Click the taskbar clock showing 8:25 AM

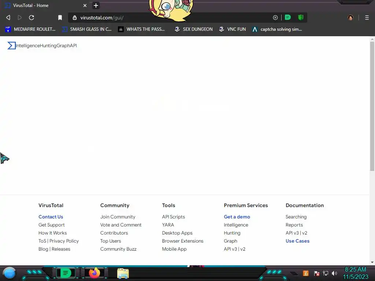355,273
